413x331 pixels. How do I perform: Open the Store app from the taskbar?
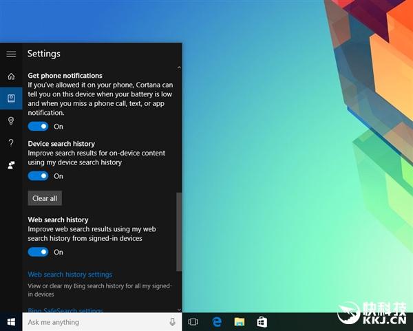[262, 322]
